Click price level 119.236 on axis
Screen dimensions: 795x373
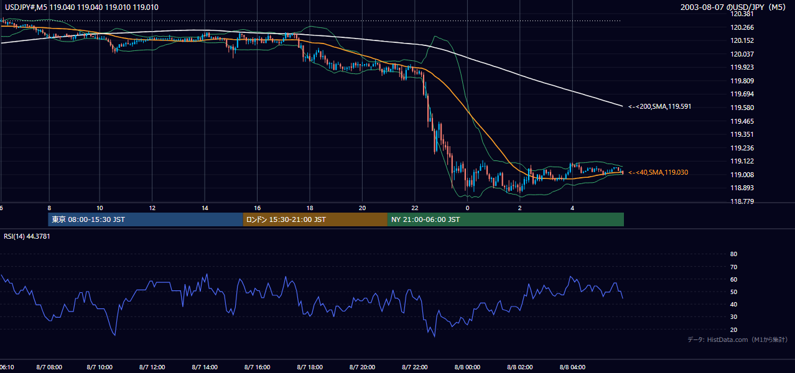pos(742,148)
